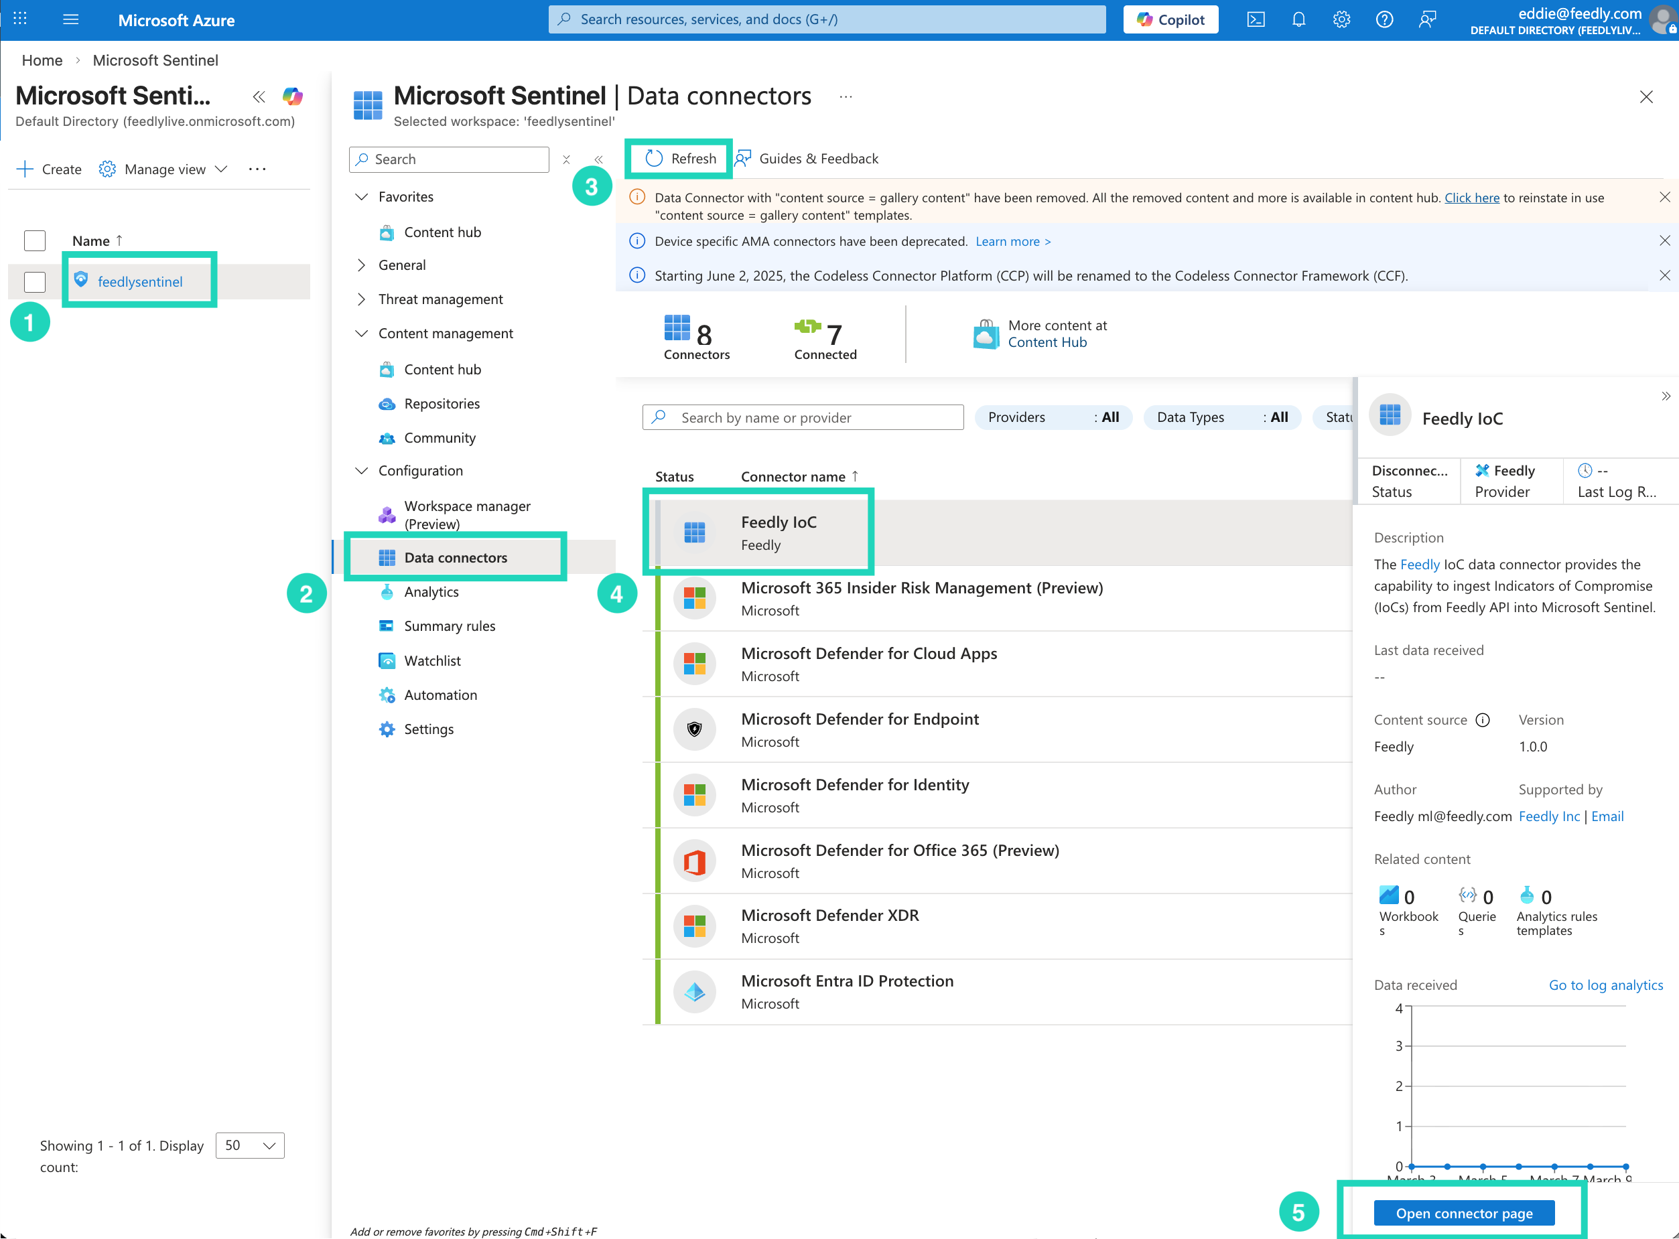Open the portal hamburger menu

[x=70, y=19]
